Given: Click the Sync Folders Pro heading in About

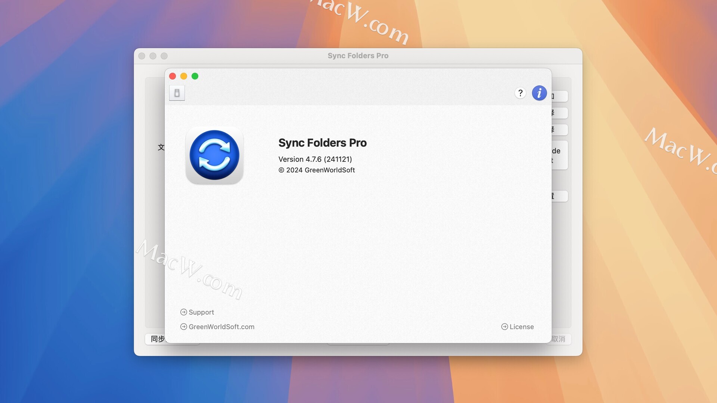Looking at the screenshot, I should [x=323, y=143].
